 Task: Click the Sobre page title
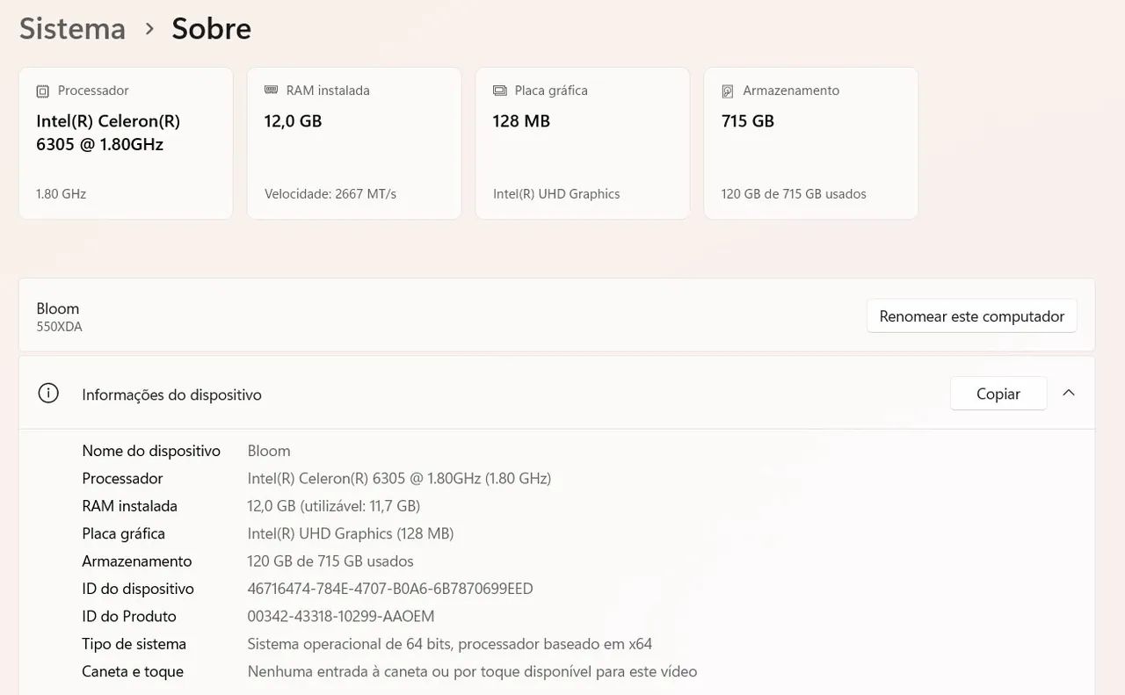click(212, 28)
